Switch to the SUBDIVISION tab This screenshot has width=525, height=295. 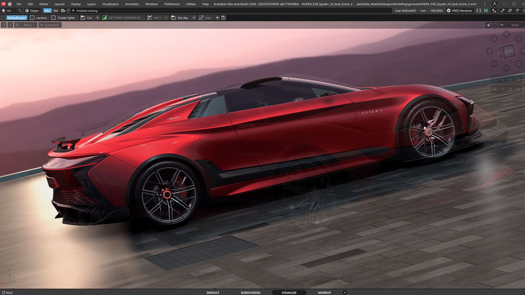[x=250, y=293]
